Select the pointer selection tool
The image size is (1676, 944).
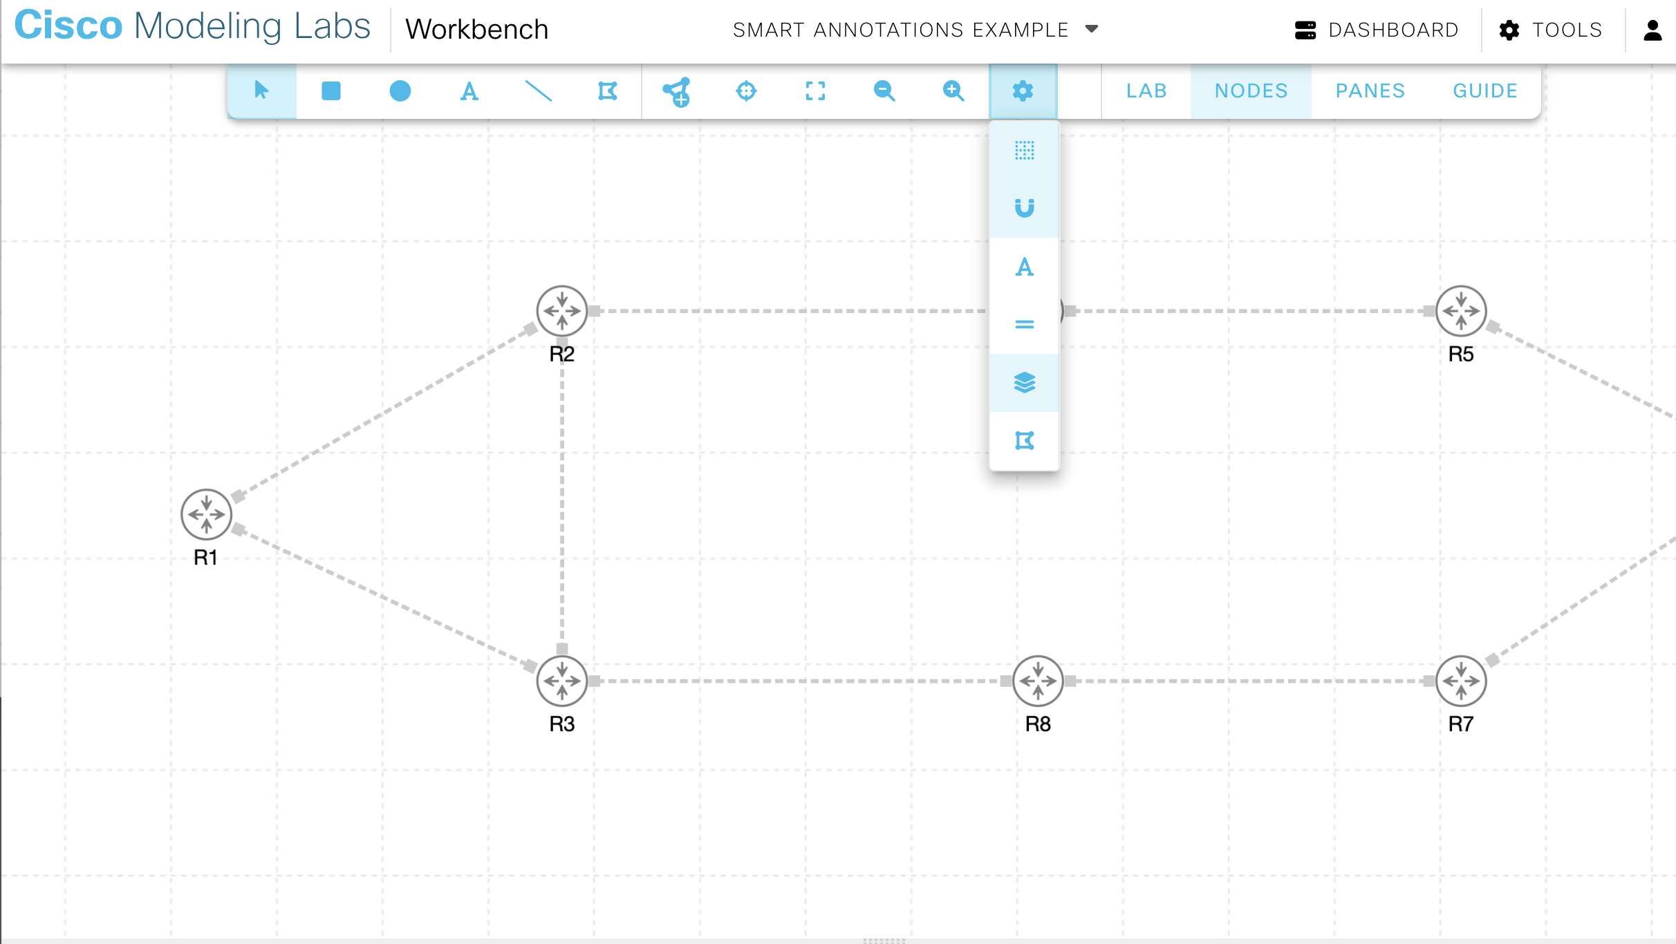click(261, 91)
